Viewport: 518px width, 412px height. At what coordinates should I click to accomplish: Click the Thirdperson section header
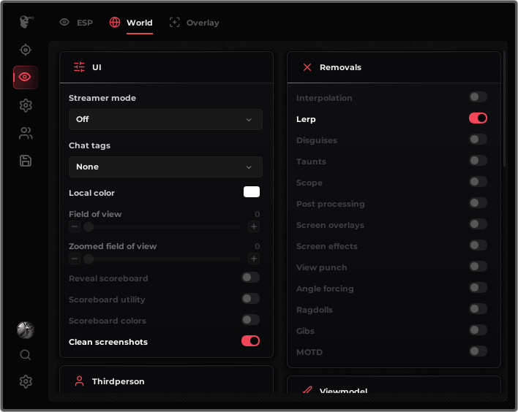tap(167, 380)
